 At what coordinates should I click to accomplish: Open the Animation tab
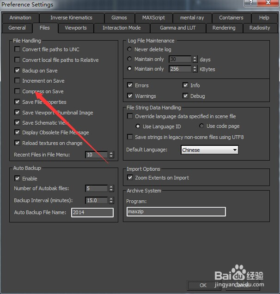pyautogui.click(x=20, y=18)
